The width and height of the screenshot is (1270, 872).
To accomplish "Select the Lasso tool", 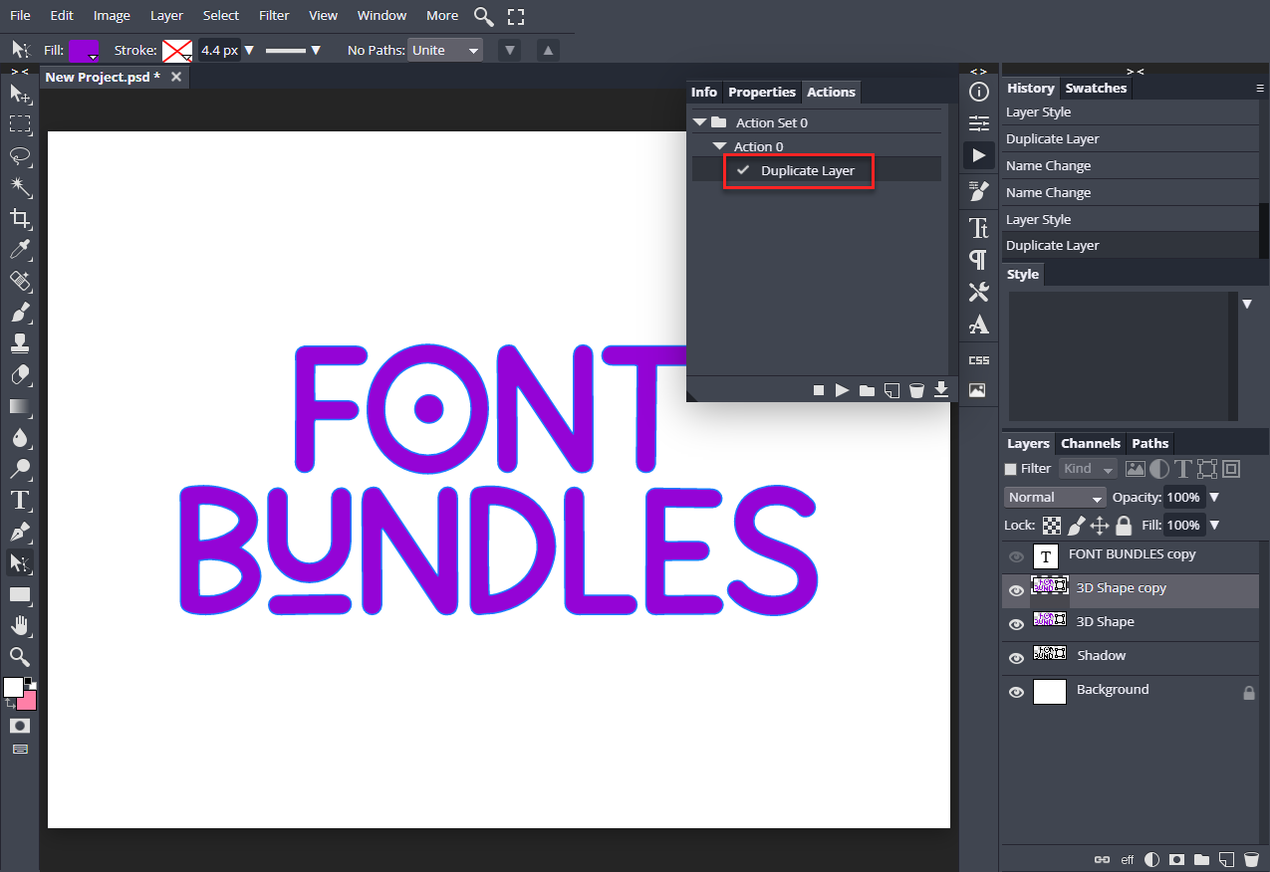I will (20, 156).
